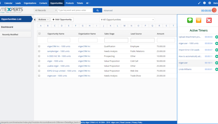The width and height of the screenshot is (218, 124).
Task: Sort by Sales Stage column header
Action: click(x=109, y=34)
